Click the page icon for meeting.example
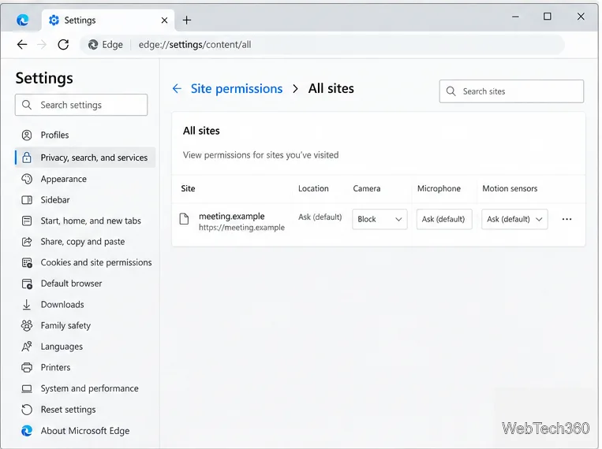Screen dimensions: 602x449 [185, 219]
